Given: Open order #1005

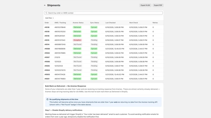Looking at the screenshot, I should [x=47, y=66].
